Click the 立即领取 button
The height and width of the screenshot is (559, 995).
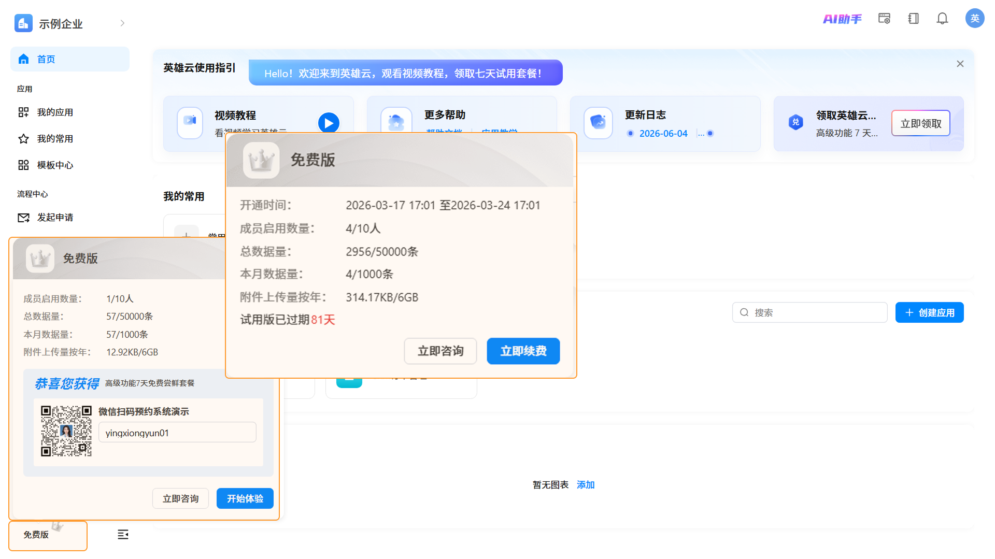[x=920, y=123]
